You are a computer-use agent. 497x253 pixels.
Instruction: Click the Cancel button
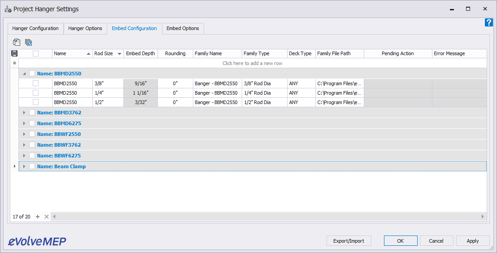click(x=436, y=241)
